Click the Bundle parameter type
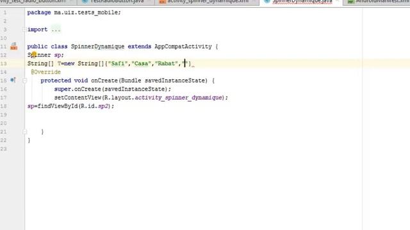410x230 pixels. click(131, 80)
